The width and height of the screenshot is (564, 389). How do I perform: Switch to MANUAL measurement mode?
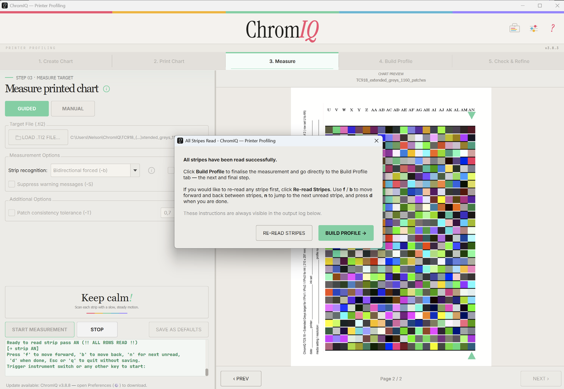click(x=73, y=109)
